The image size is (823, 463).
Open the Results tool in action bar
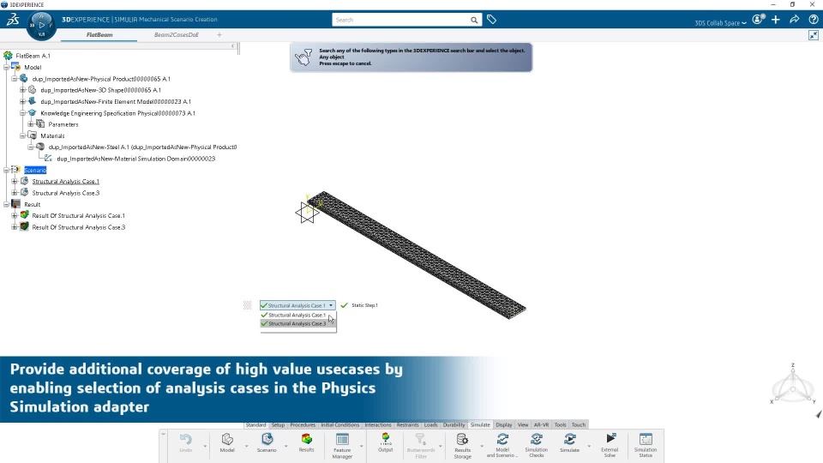coord(307,443)
